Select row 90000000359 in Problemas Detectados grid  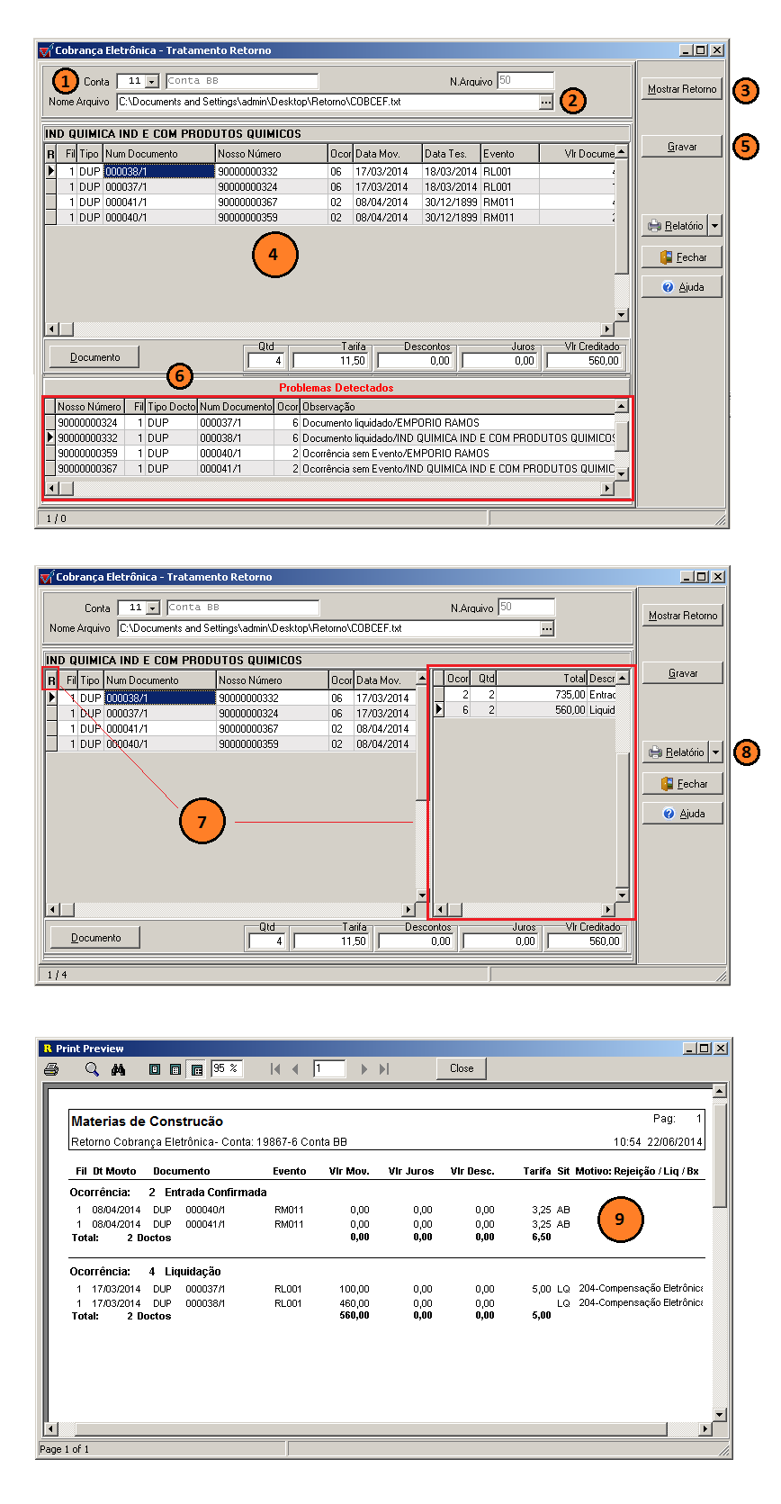[87, 454]
